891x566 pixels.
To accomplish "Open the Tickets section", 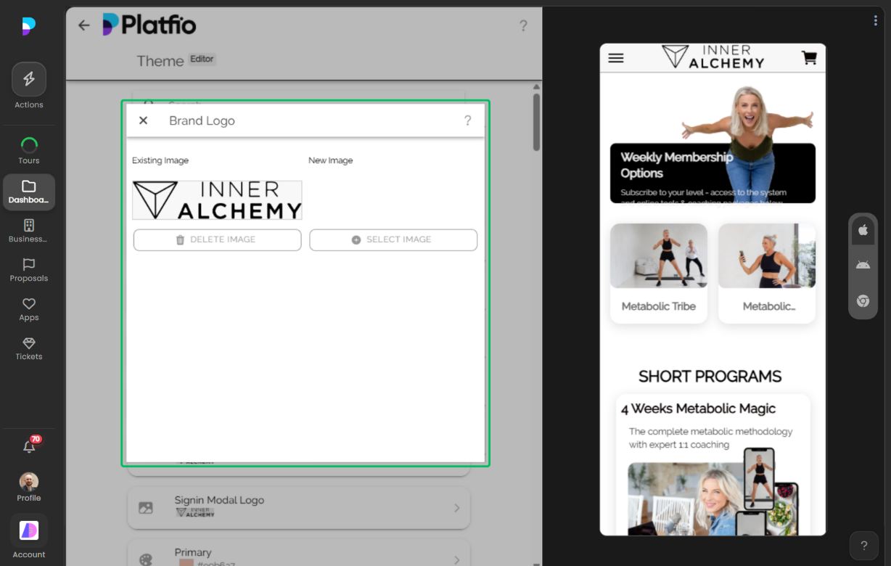I will point(28,349).
